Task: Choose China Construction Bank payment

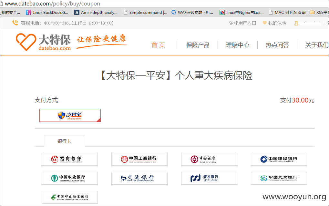Action: (x=279, y=159)
